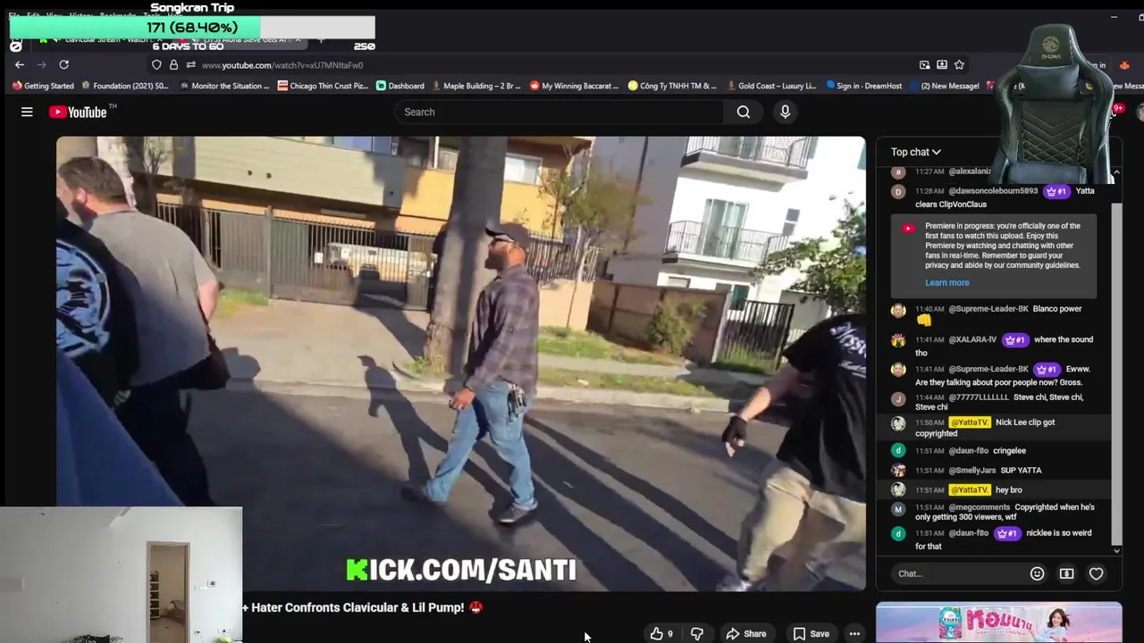Open the Monitor the Situation bookmark
This screenshot has height=643, width=1144.
coord(224,86)
